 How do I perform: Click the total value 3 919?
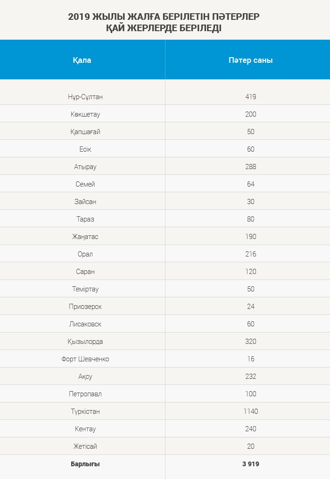tap(250, 464)
